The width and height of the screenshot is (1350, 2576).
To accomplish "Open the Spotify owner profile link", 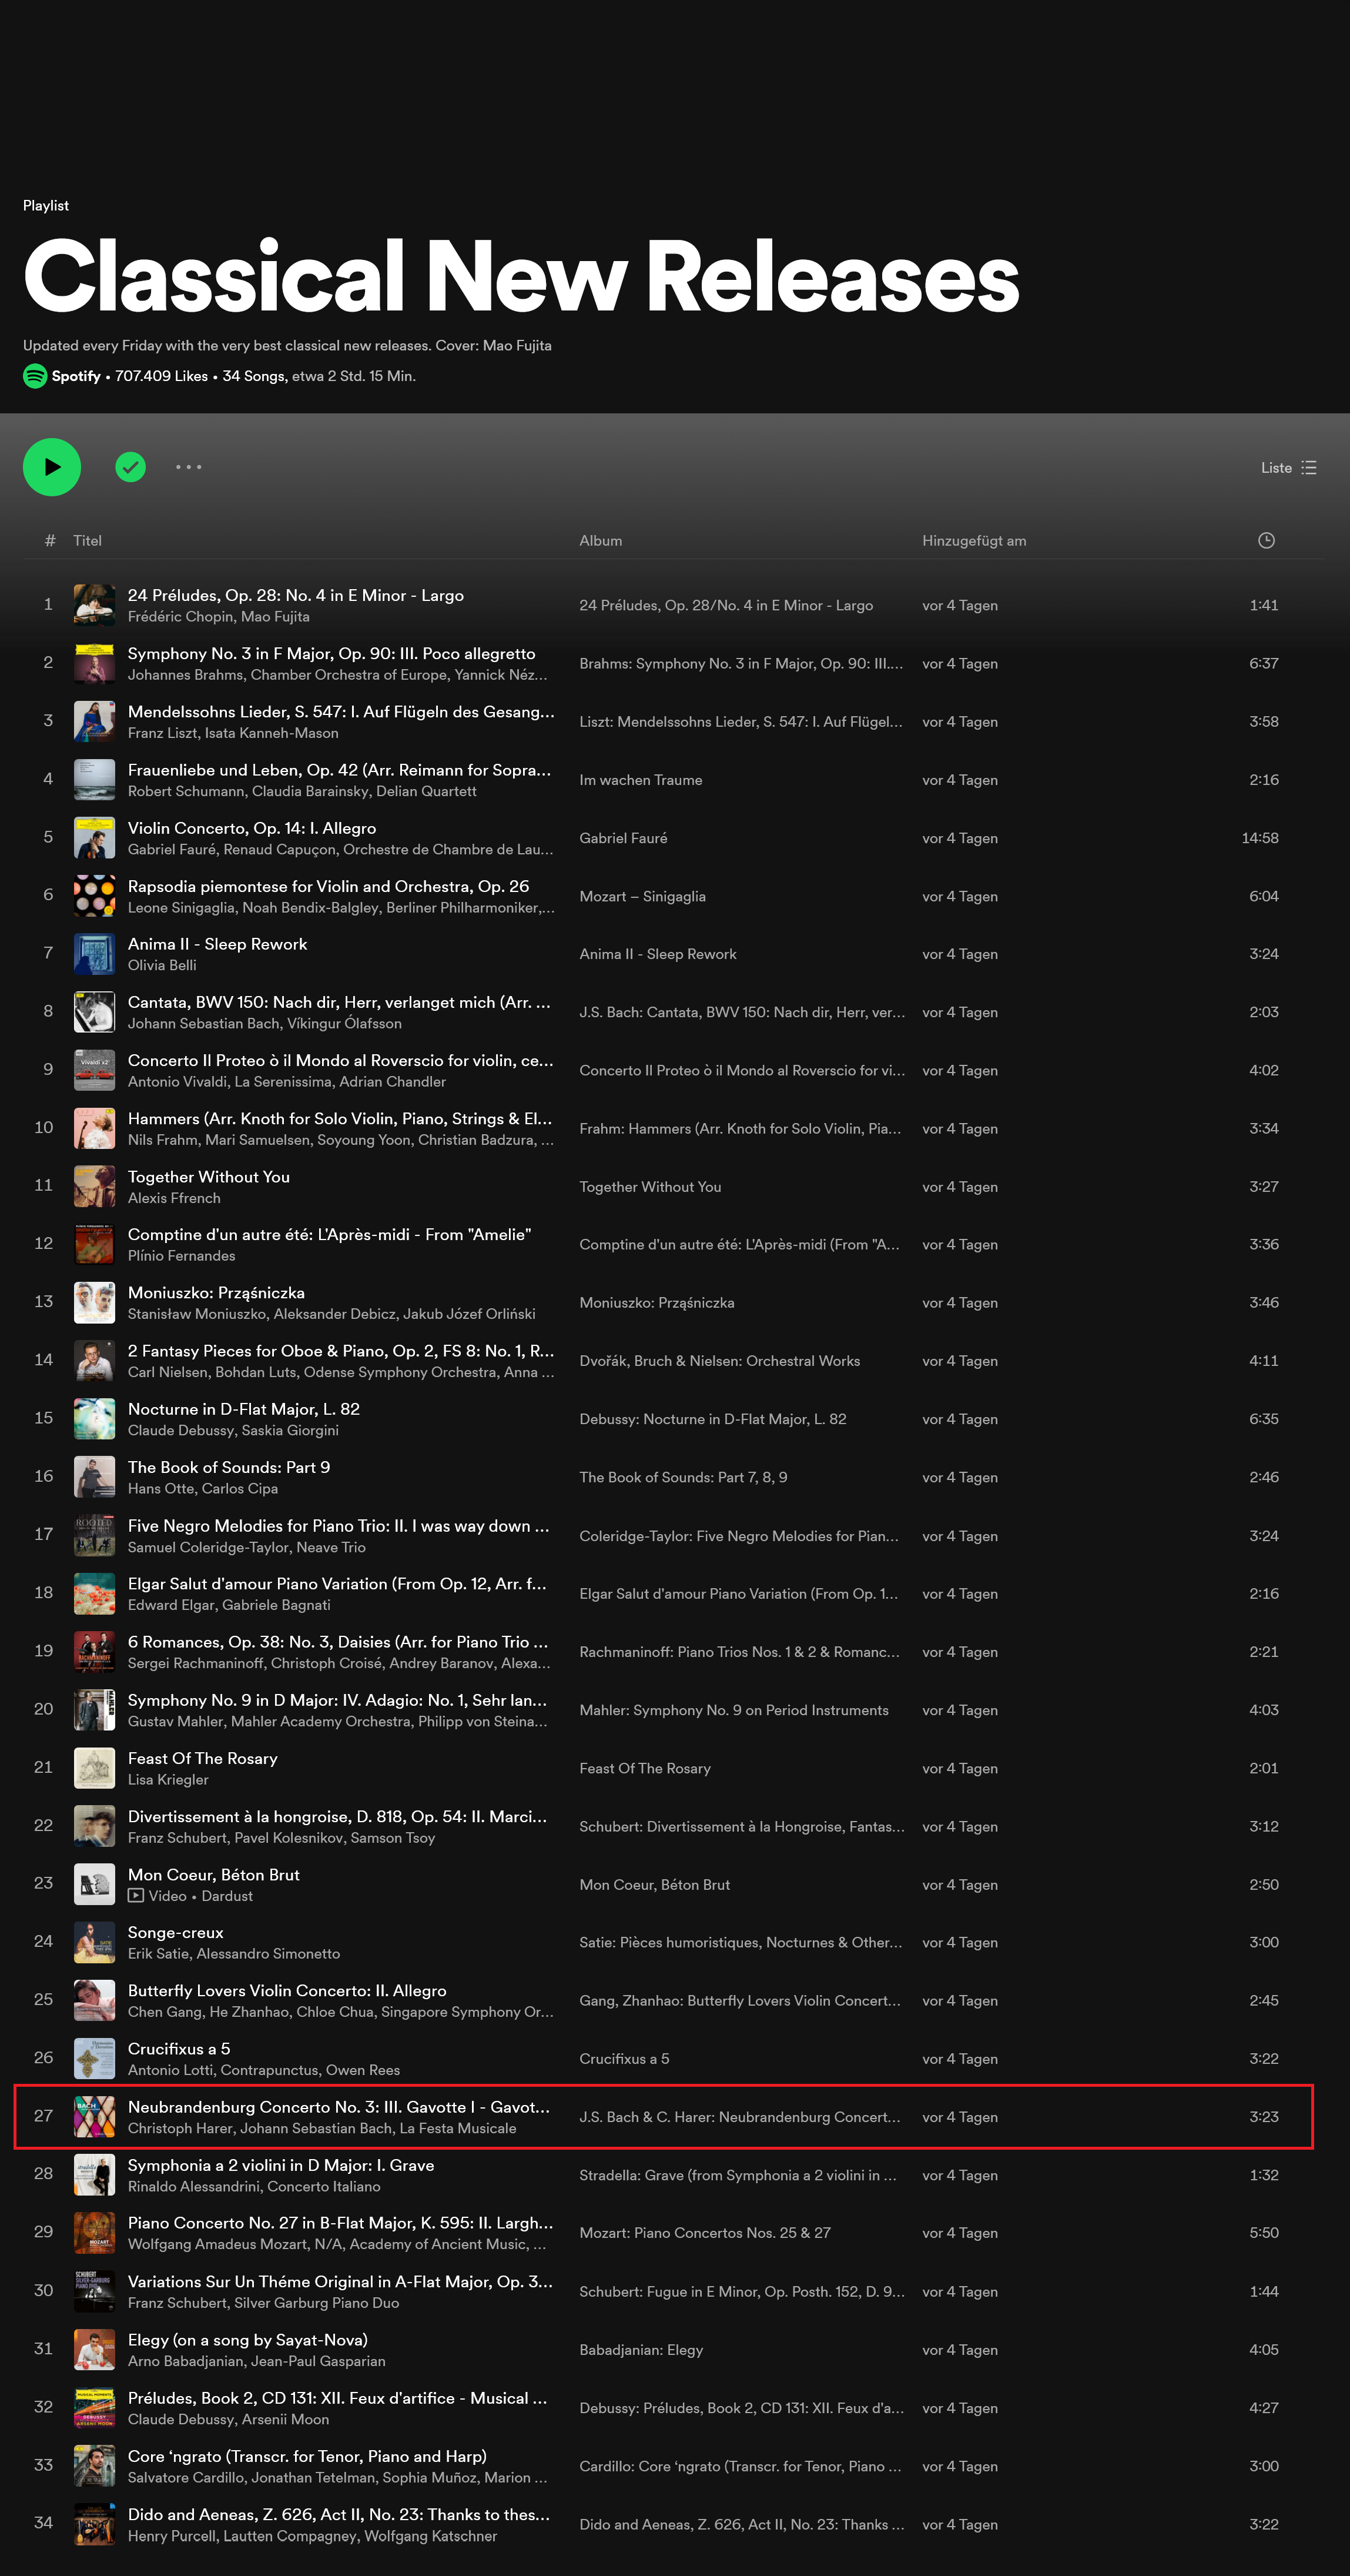I will tap(76, 376).
